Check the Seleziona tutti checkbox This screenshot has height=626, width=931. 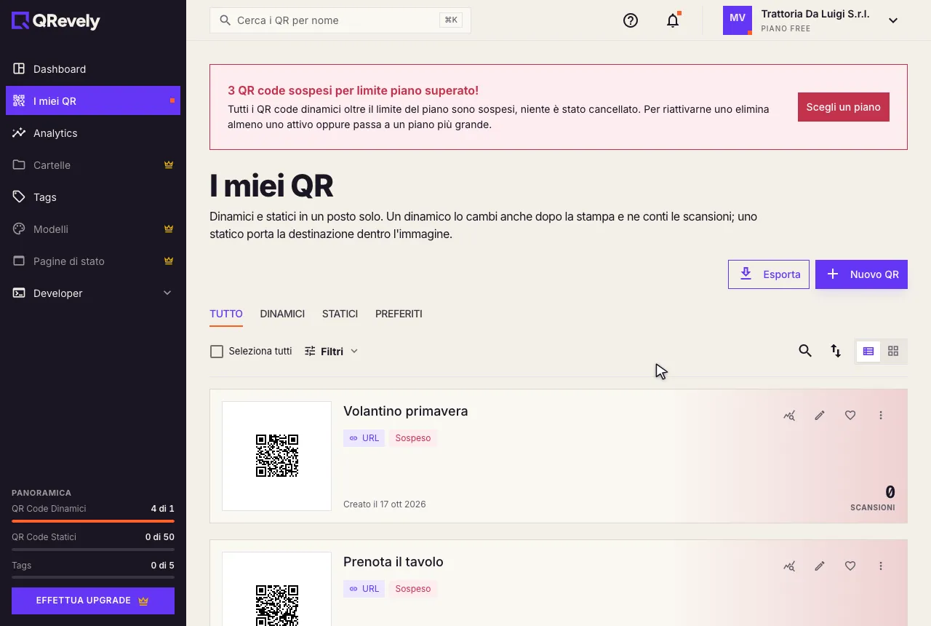217,352
